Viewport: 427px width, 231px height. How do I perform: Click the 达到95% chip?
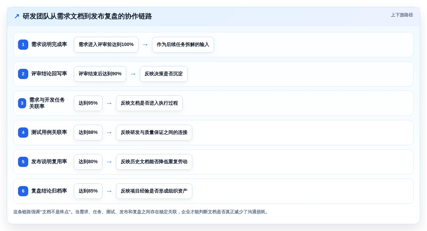(x=88, y=103)
